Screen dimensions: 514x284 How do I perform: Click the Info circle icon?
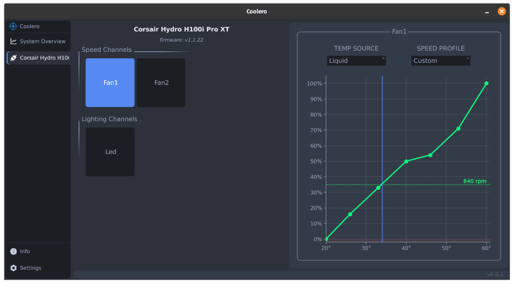pos(13,251)
